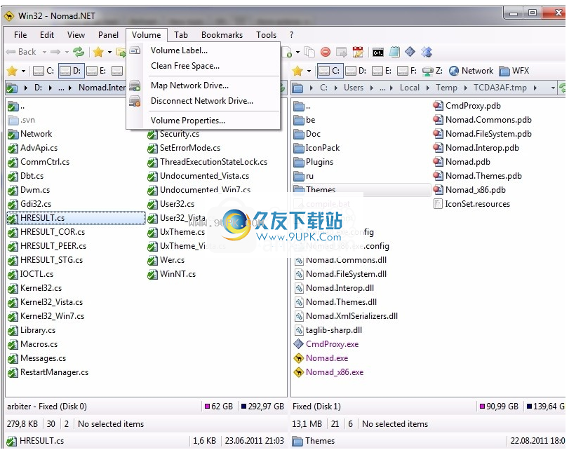
Task: Open WFX plugins location in right panel
Action: [x=514, y=71]
